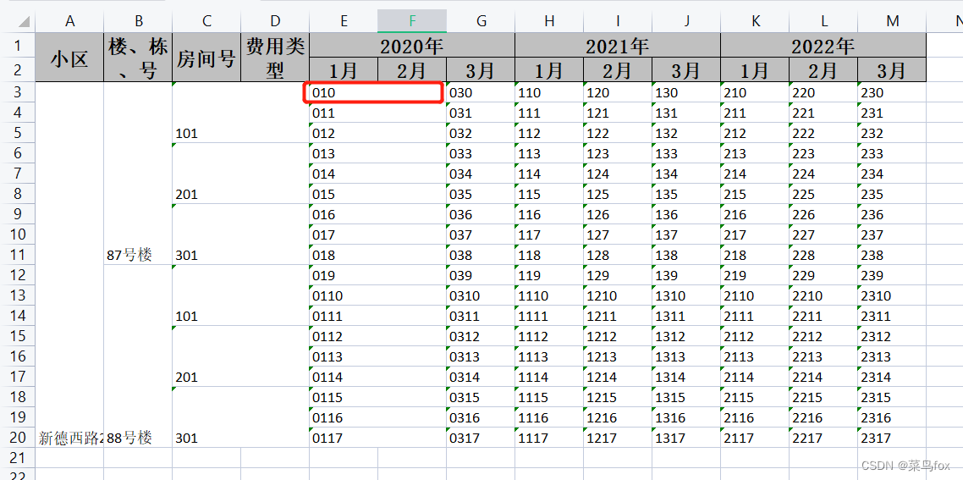Click the 2月 cell under 2021年
Image resolution: width=963 pixels, height=480 pixels.
click(617, 70)
